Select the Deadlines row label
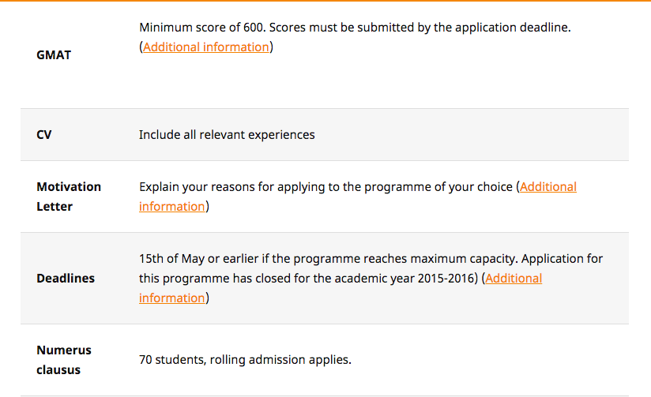The height and width of the screenshot is (397, 651). pos(66,279)
